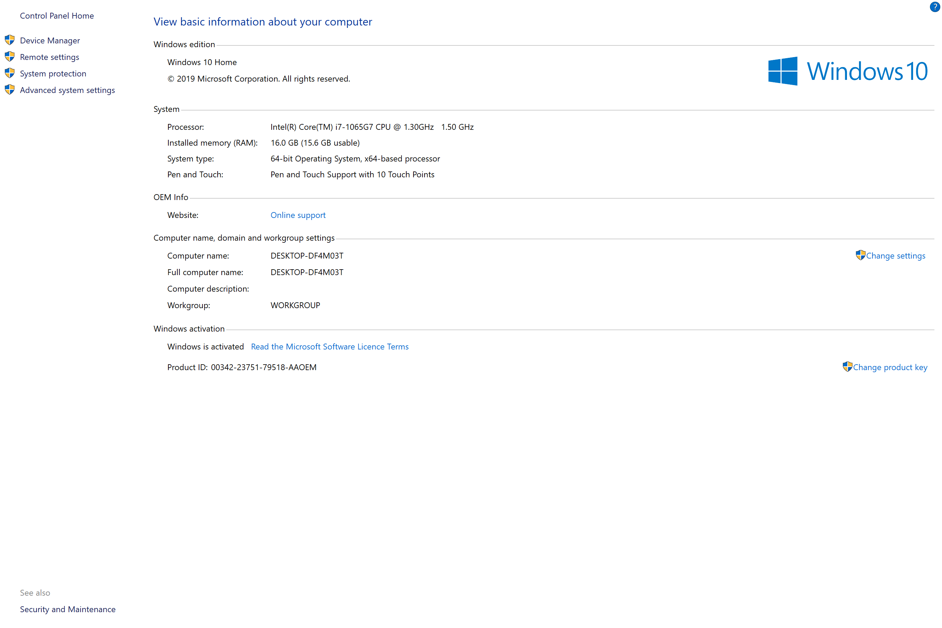Open System protection settings

[53, 74]
